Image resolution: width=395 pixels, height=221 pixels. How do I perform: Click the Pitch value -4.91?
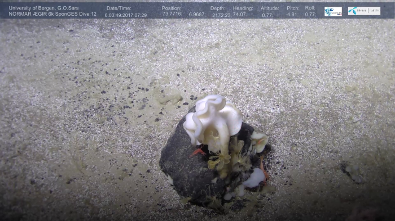(292, 15)
